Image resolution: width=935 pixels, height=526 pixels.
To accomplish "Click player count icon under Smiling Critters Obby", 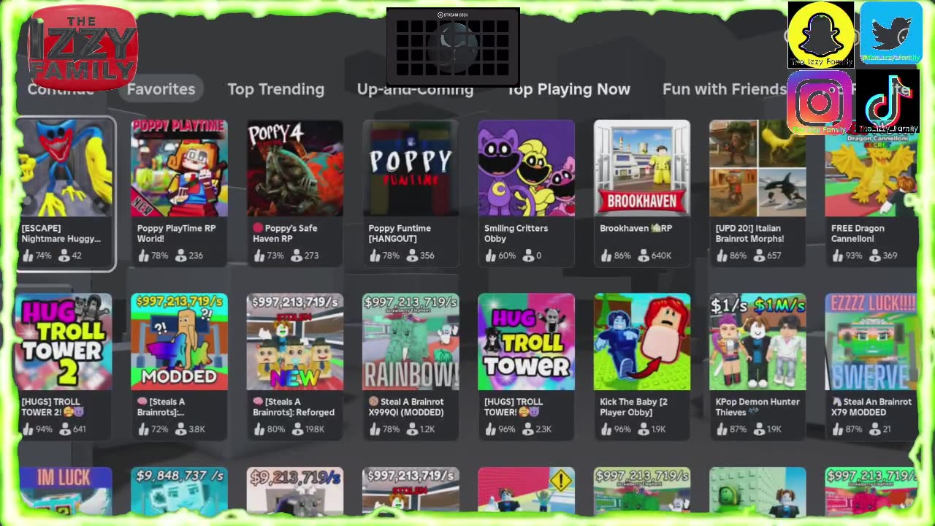I will [527, 256].
